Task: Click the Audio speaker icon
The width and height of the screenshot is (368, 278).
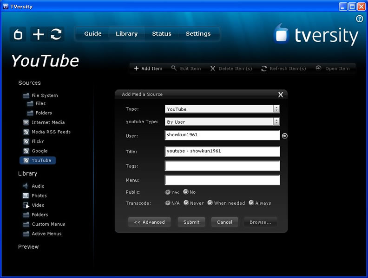Action: 26,186
